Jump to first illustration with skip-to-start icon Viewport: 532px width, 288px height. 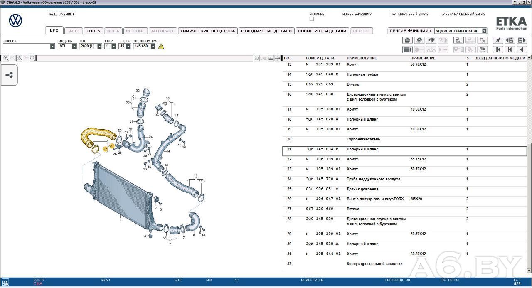(498, 49)
